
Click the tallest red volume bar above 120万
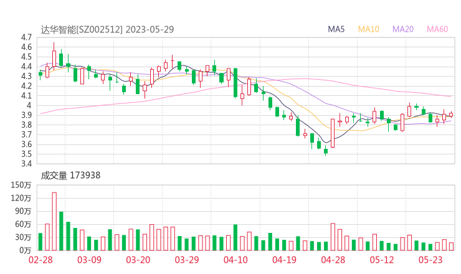pos(54,221)
